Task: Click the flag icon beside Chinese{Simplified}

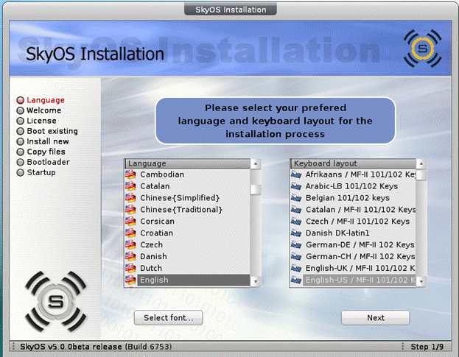Action: [130, 198]
